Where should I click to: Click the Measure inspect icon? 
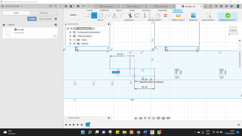178,16
